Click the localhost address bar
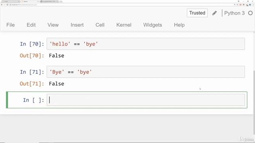Screen dimensions: 255x143 [120, 5]
